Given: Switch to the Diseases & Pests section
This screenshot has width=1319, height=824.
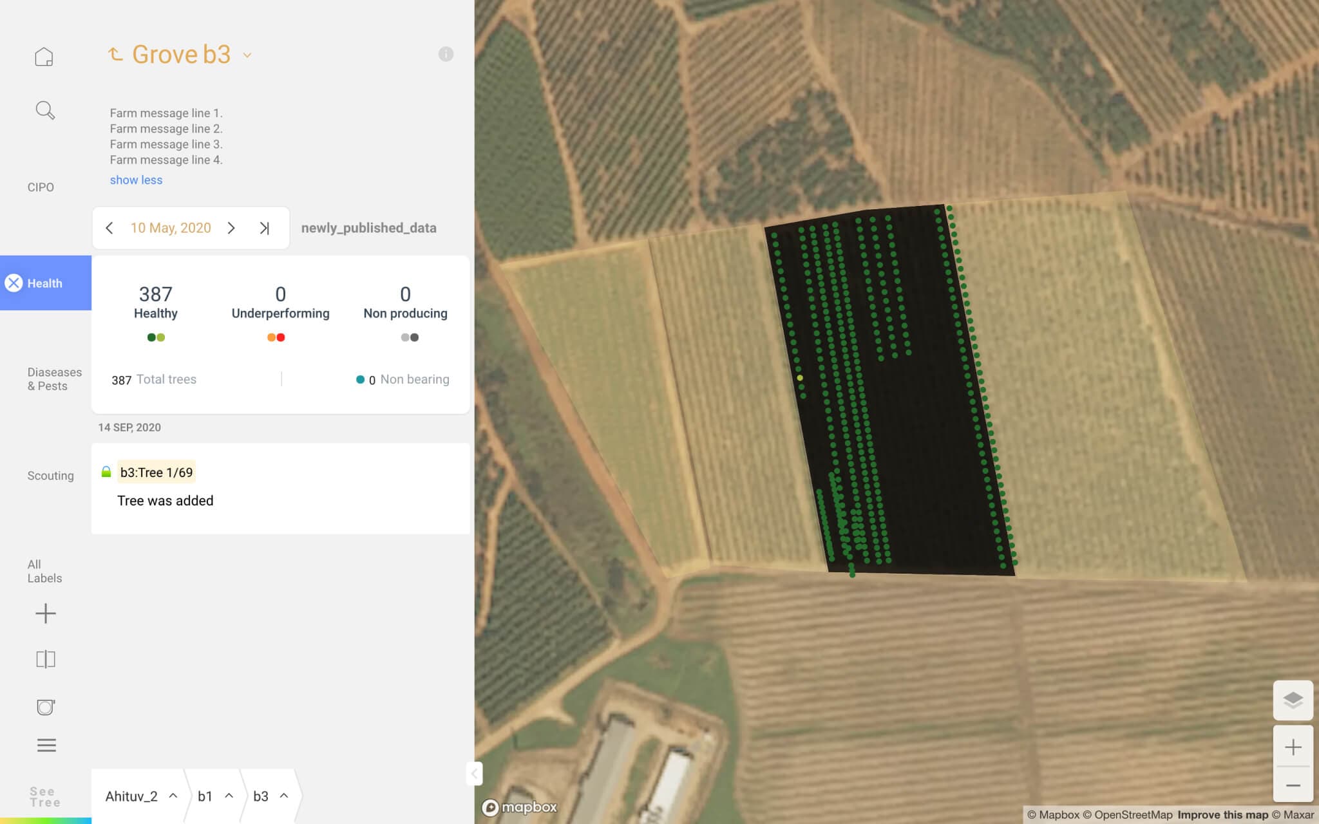Looking at the screenshot, I should point(55,379).
